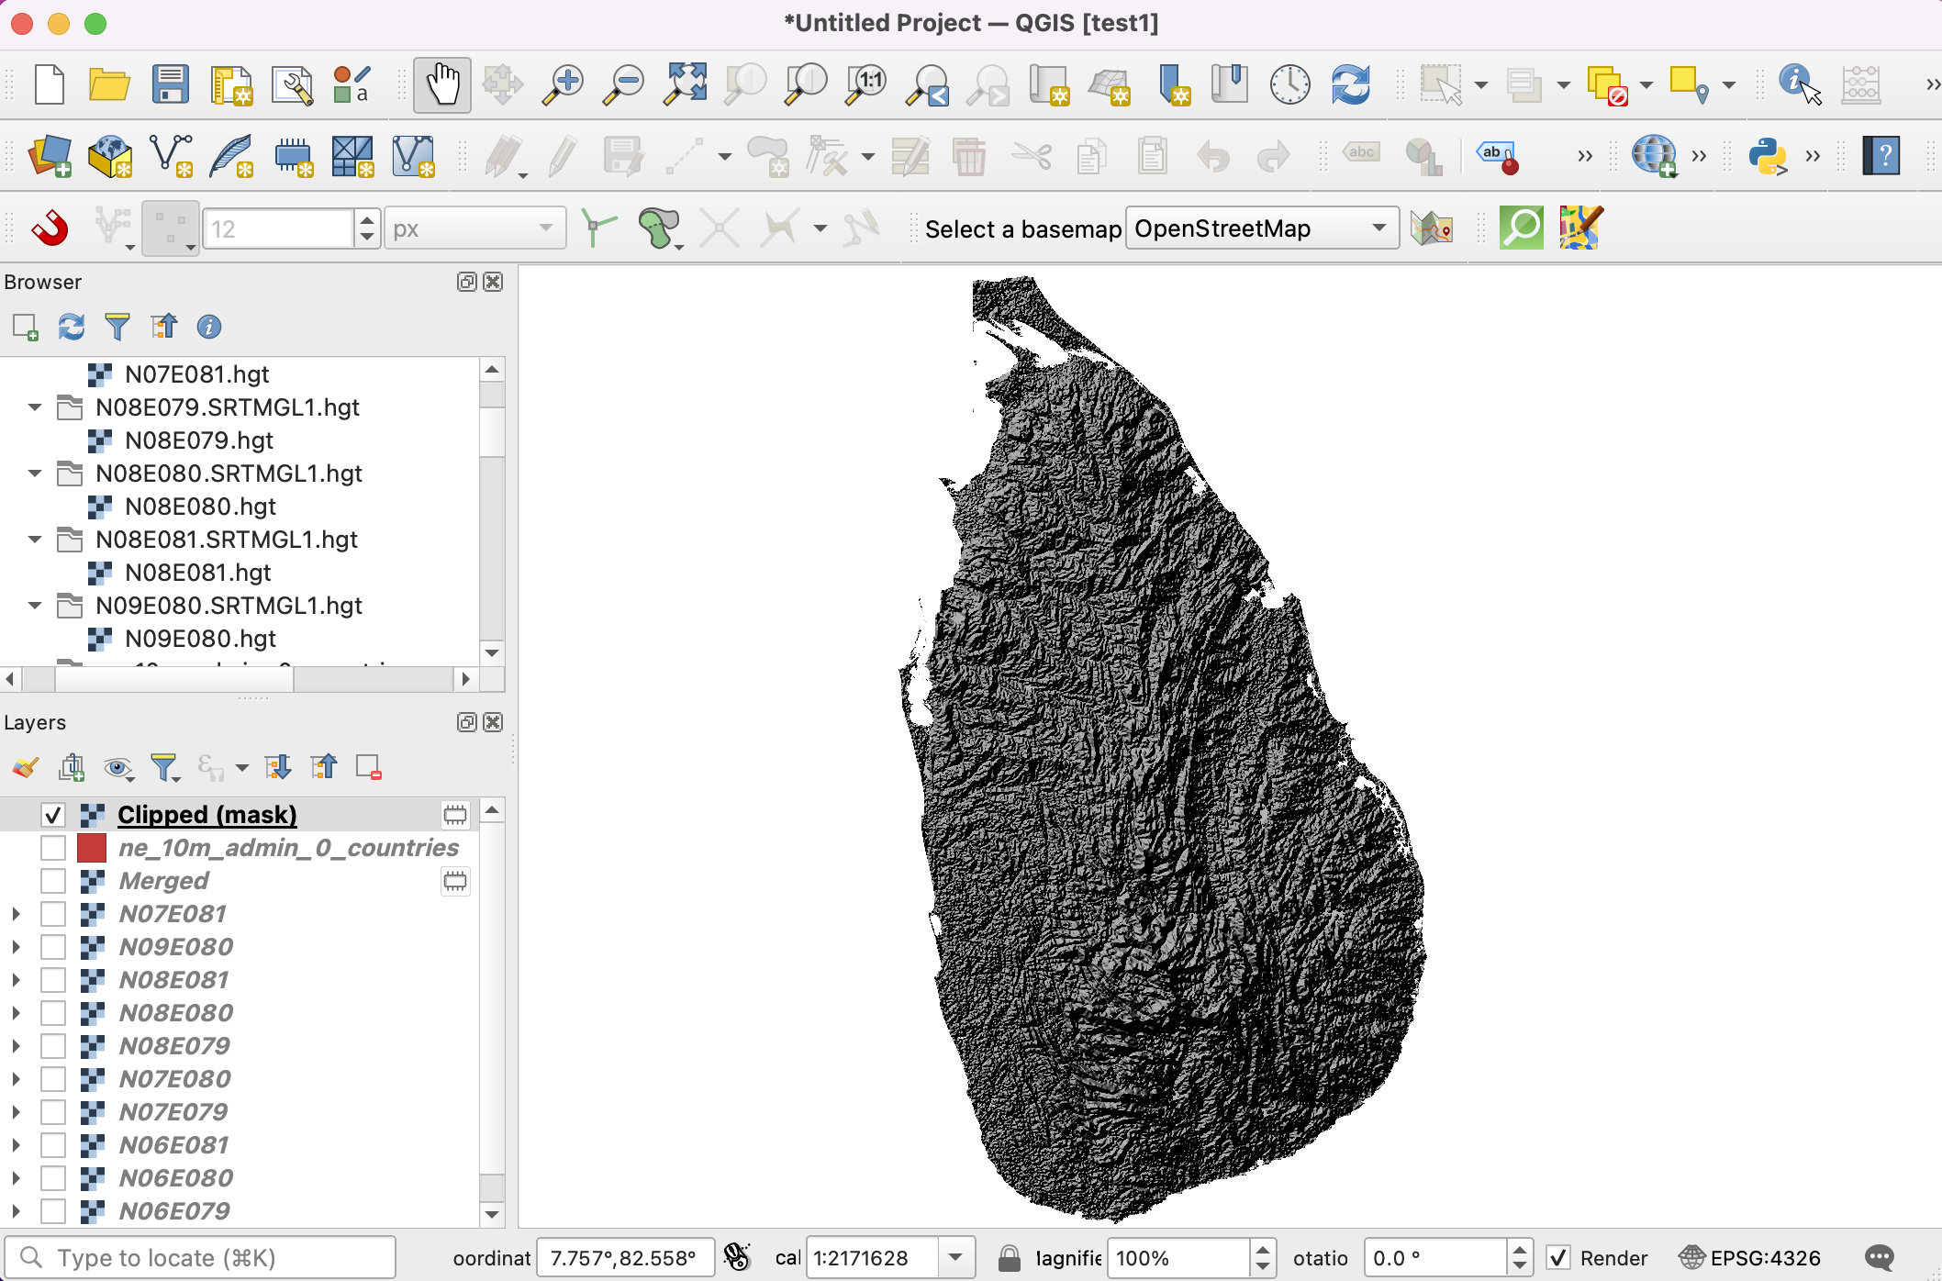1942x1281 pixels.
Task: Open layer styling panel paintbrush icon
Action: click(26, 767)
